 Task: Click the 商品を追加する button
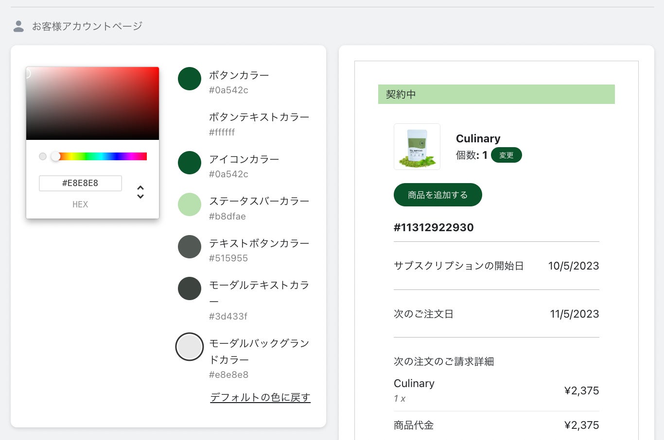(437, 195)
